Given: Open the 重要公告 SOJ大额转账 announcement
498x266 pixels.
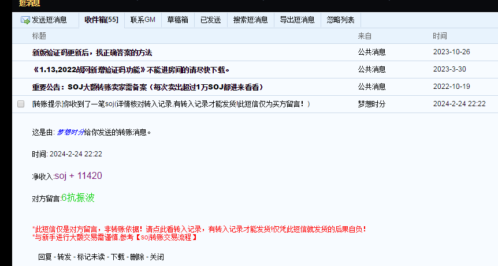Looking at the screenshot, I should point(148,87).
